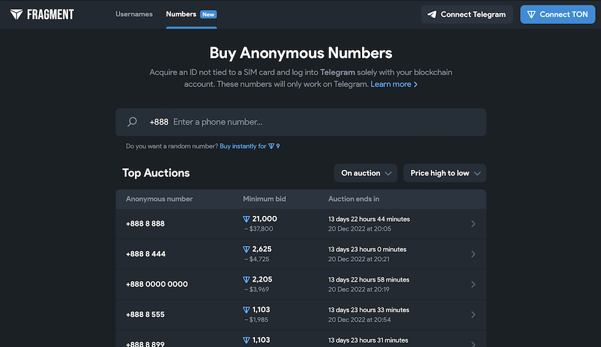
Task: Click the TON icon beside the 21,000 bid
Action: [x=246, y=219]
